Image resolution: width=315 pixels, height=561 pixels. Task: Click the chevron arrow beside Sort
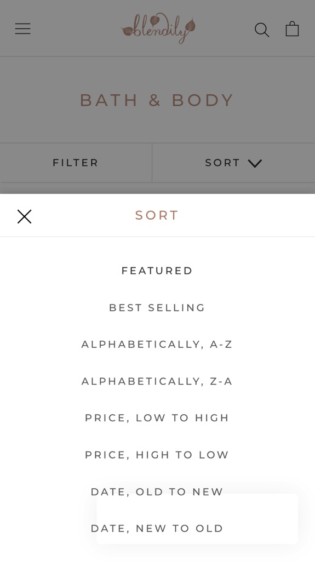(x=255, y=163)
